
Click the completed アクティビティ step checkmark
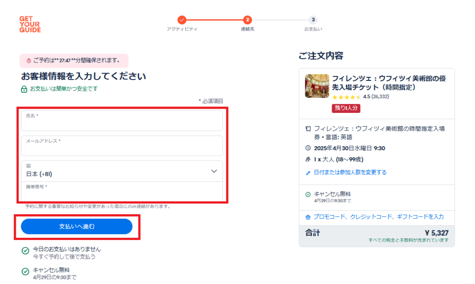[182, 20]
